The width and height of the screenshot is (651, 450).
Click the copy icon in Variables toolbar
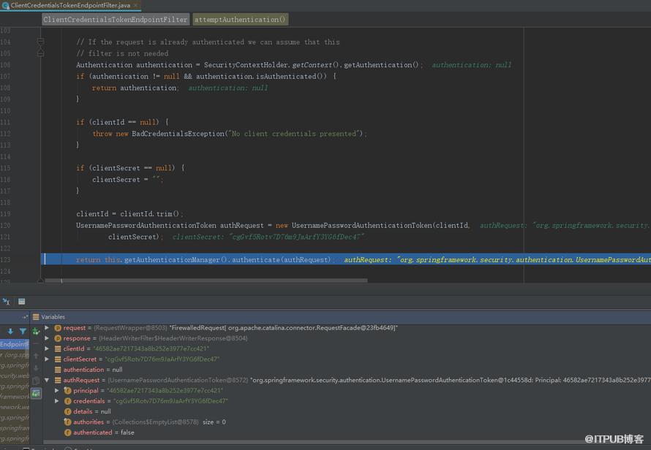click(36, 381)
